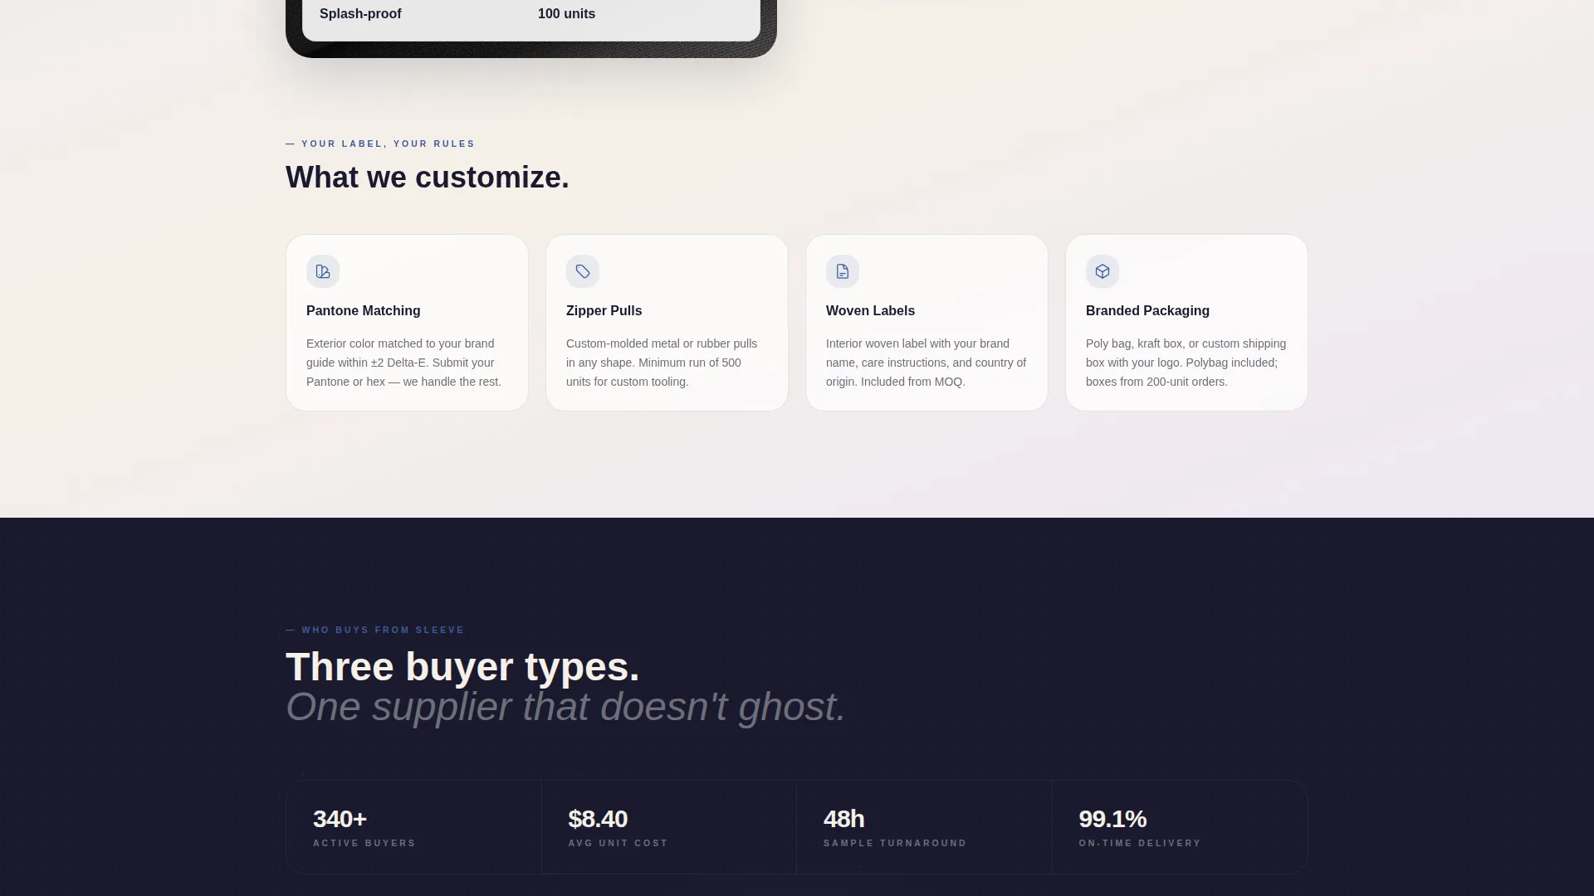Click the Branded Packaging box icon

click(x=1103, y=271)
